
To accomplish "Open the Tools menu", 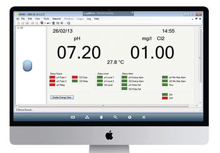I will 46,19.
